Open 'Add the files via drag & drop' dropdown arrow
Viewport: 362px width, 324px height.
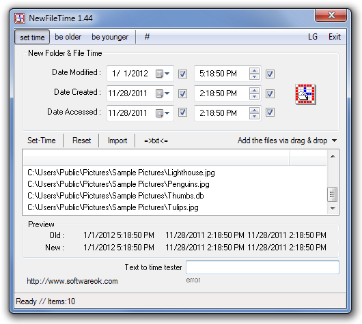click(334, 141)
